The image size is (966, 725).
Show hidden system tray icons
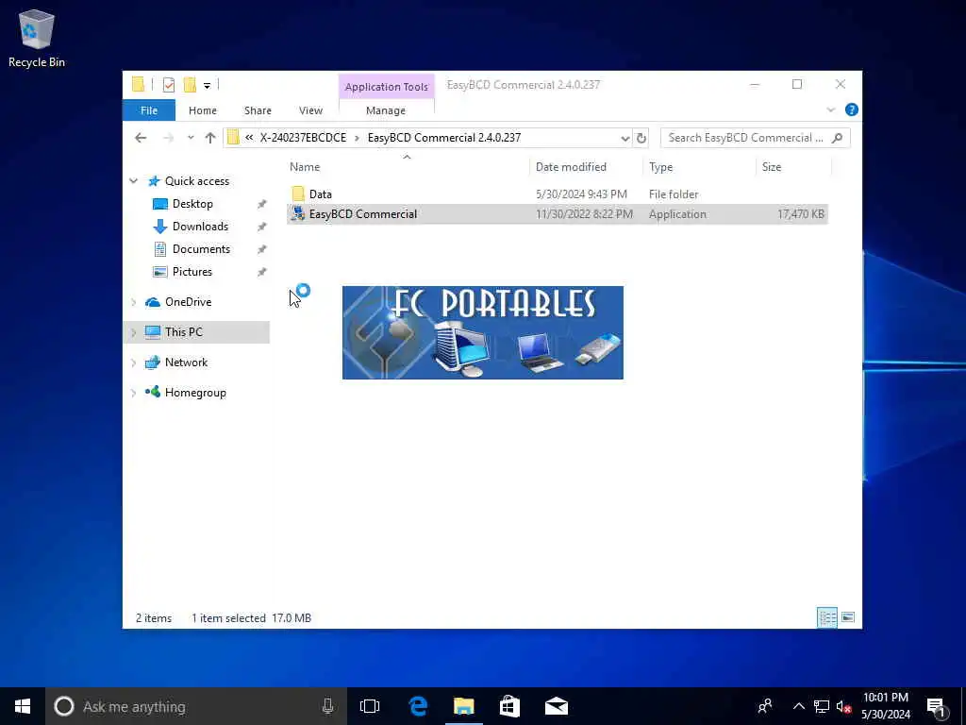point(798,706)
